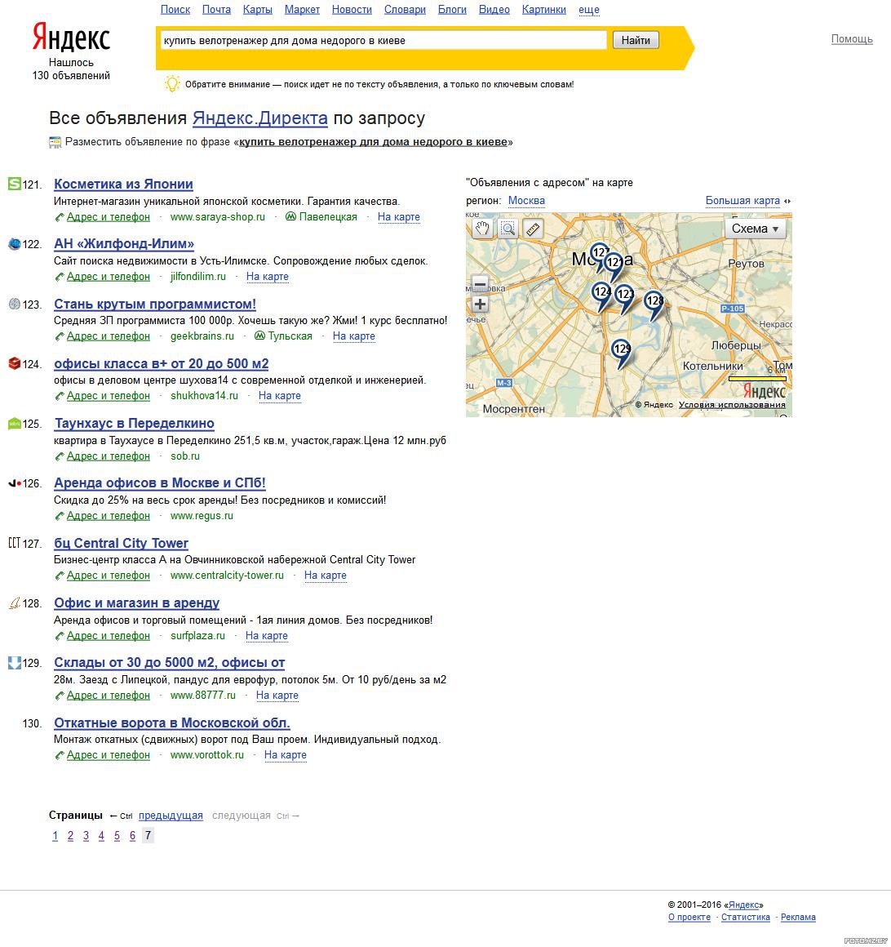Click map pin numbered 129
The height and width of the screenshot is (947, 891).
point(621,350)
